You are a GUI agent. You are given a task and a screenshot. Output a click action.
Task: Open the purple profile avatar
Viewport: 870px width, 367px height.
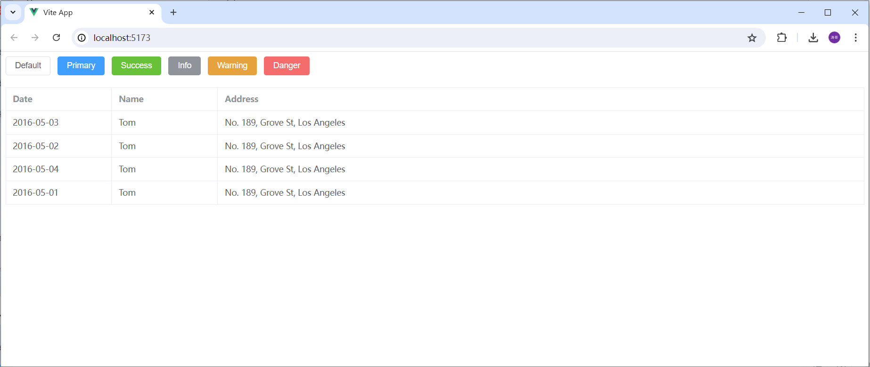pos(834,38)
